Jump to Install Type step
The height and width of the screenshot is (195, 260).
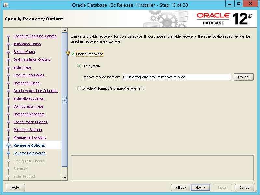pyautogui.click(x=22, y=67)
